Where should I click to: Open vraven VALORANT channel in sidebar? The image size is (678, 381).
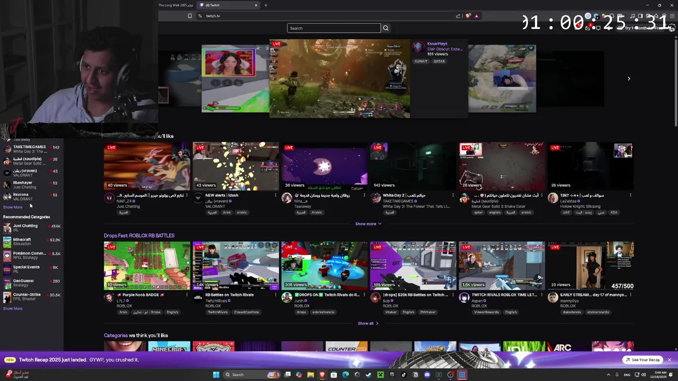32,173
